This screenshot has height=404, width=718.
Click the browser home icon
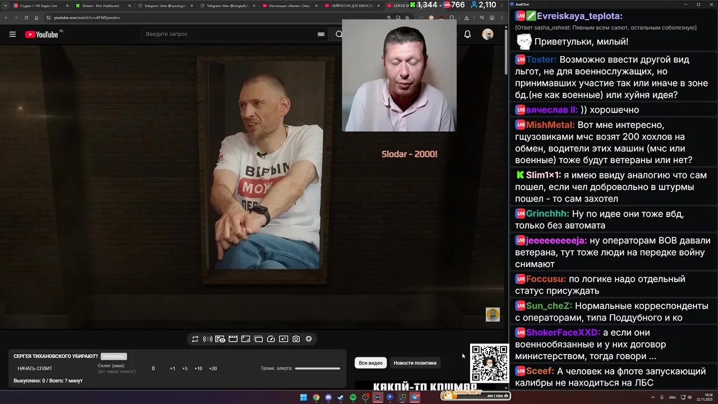click(x=36, y=17)
